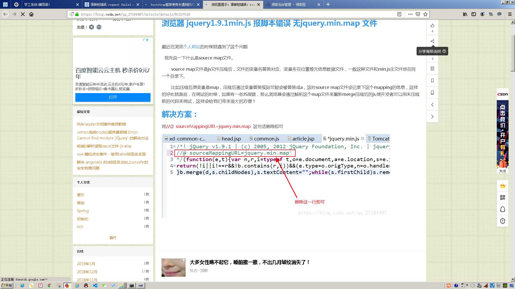
Task: Open page actions three-dots menu
Action: (x=410, y=14)
